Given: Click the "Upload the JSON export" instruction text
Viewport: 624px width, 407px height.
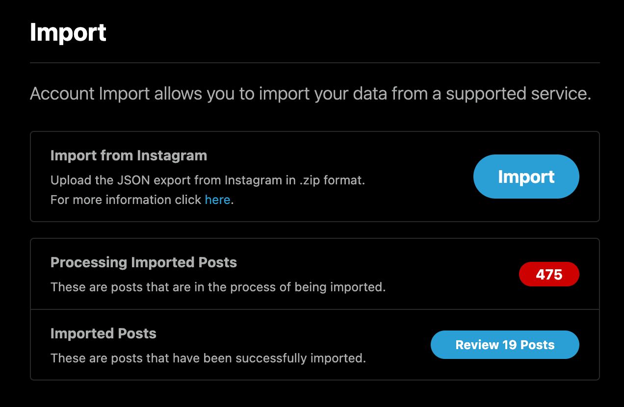Looking at the screenshot, I should [208, 180].
